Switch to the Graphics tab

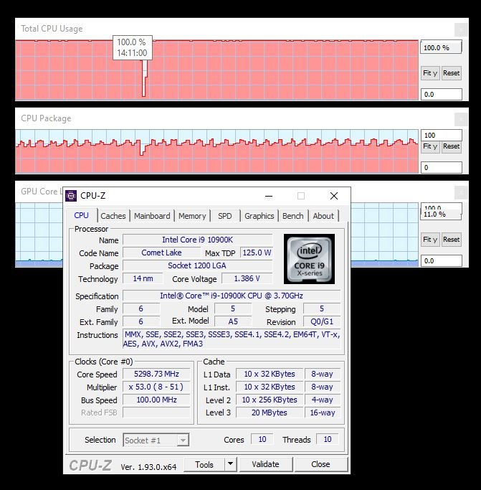(259, 216)
